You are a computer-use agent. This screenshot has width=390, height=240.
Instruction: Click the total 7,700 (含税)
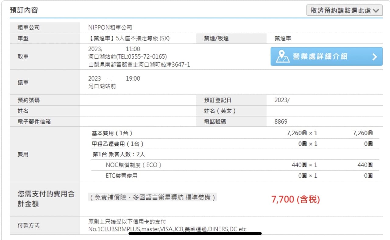pos(296,199)
